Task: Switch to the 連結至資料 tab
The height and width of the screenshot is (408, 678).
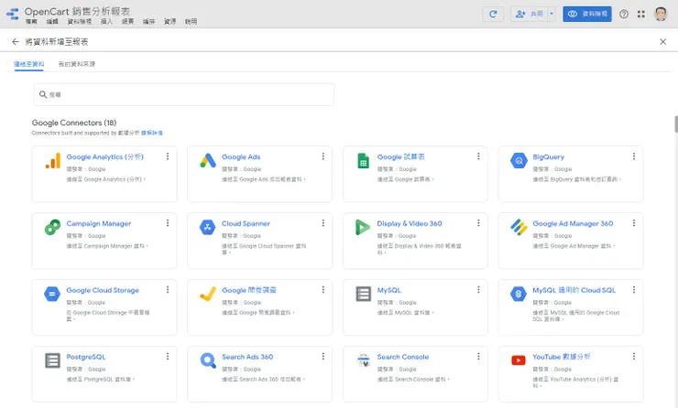Action: (x=29, y=64)
